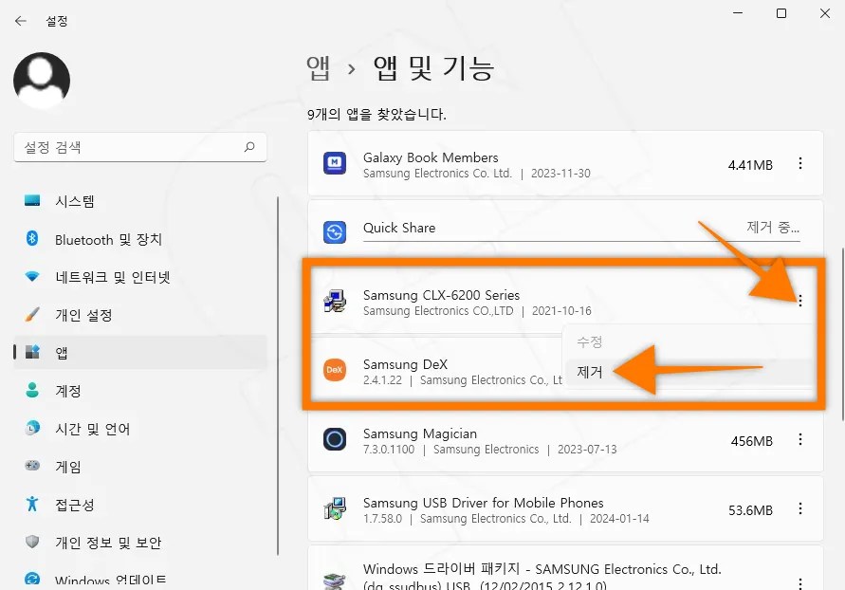Select 수정 in the context menu
This screenshot has height=590, width=845.
click(590, 341)
